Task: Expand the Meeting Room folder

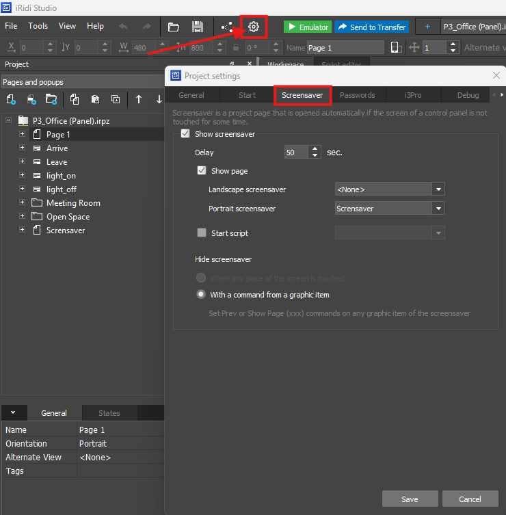Action: [x=22, y=203]
